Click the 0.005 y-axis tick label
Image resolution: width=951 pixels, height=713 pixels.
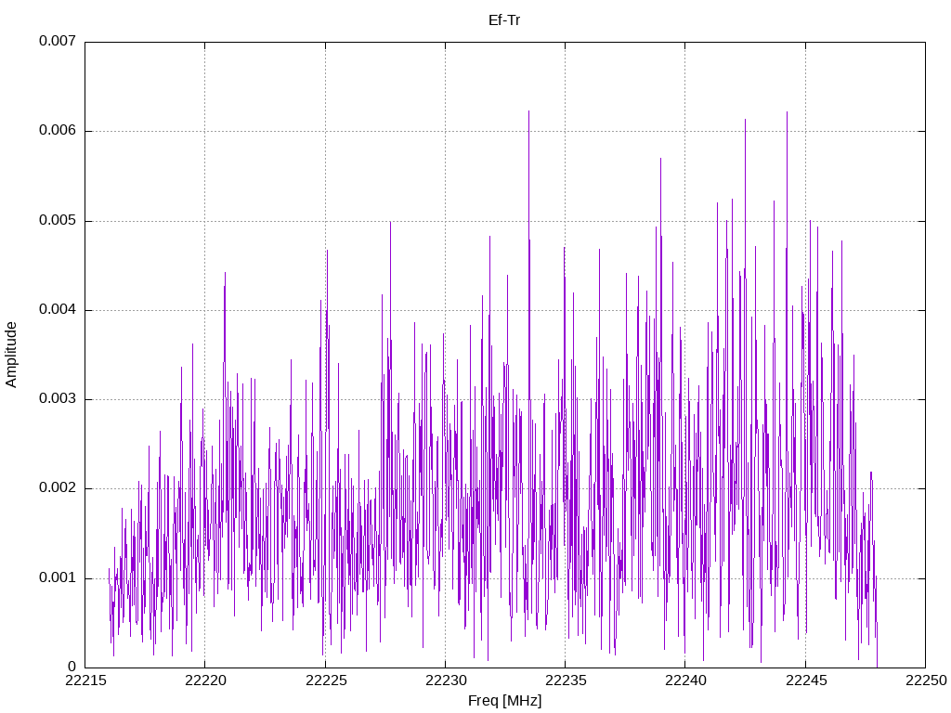point(58,220)
